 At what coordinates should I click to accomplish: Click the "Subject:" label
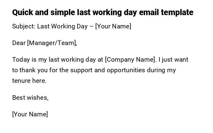click(x=24, y=26)
